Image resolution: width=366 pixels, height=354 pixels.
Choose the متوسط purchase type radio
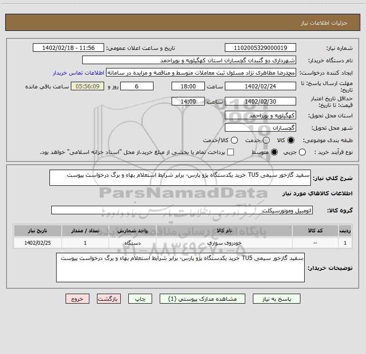274,152
